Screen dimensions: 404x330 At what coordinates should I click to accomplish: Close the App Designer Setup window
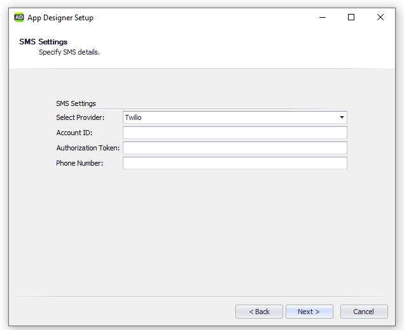(380, 18)
